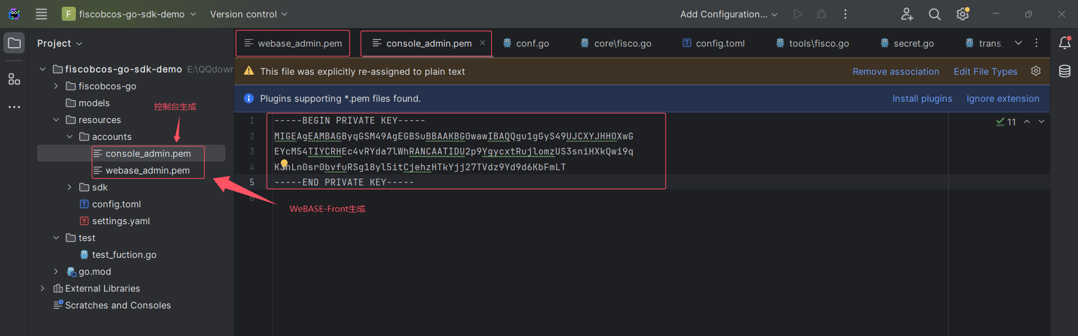Click Ignore extension link

[1003, 98]
